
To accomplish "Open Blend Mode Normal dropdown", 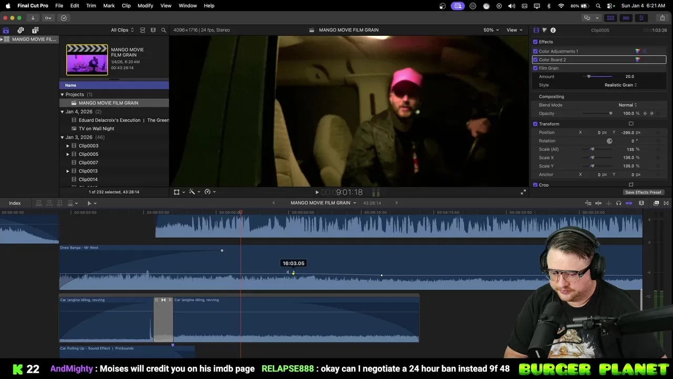I will (628, 105).
